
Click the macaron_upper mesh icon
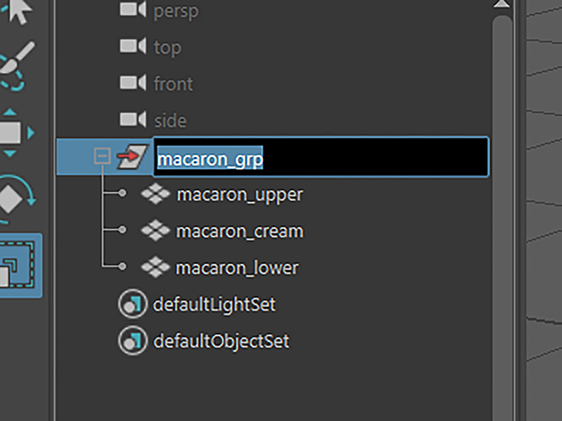[x=155, y=194]
